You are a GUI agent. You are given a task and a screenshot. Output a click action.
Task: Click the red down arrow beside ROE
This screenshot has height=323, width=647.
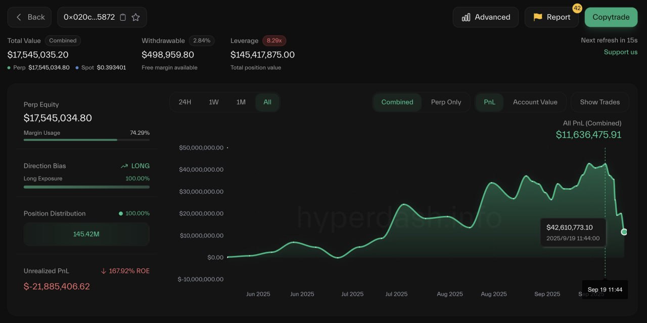pos(104,271)
